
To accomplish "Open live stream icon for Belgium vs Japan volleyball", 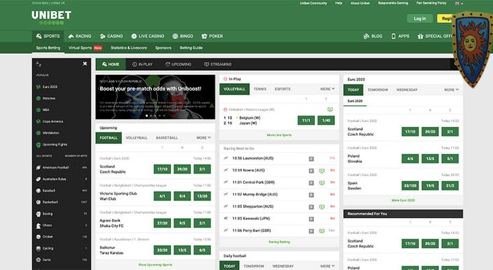I will (330, 109).
